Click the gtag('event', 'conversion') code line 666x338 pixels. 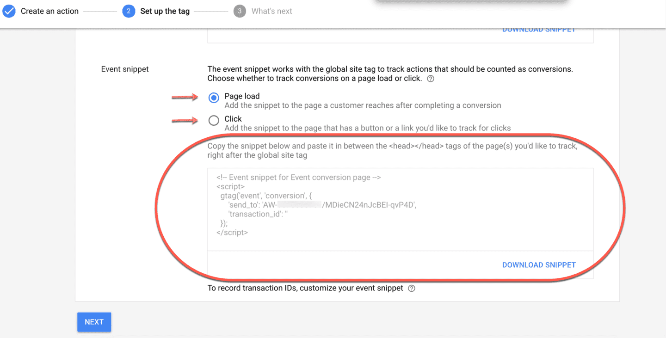(x=266, y=196)
